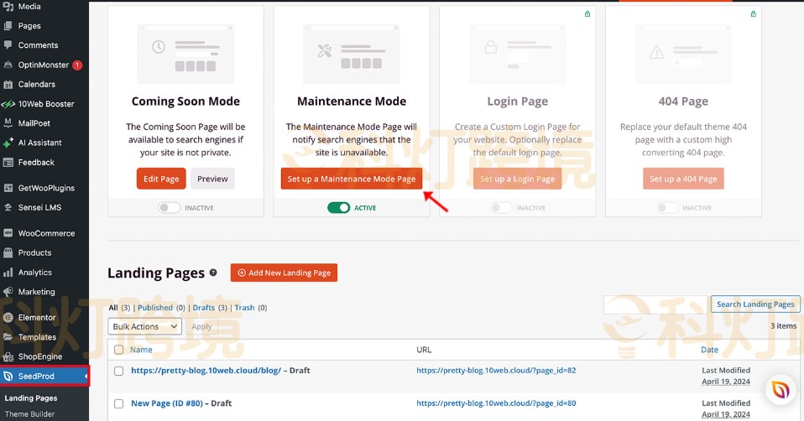The image size is (804, 421).
Task: Click the Sensei LMS icon
Action: [8, 207]
